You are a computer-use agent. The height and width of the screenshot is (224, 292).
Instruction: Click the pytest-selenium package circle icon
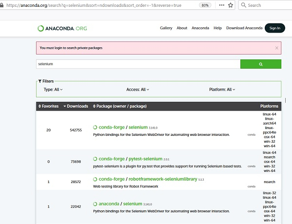(95, 159)
